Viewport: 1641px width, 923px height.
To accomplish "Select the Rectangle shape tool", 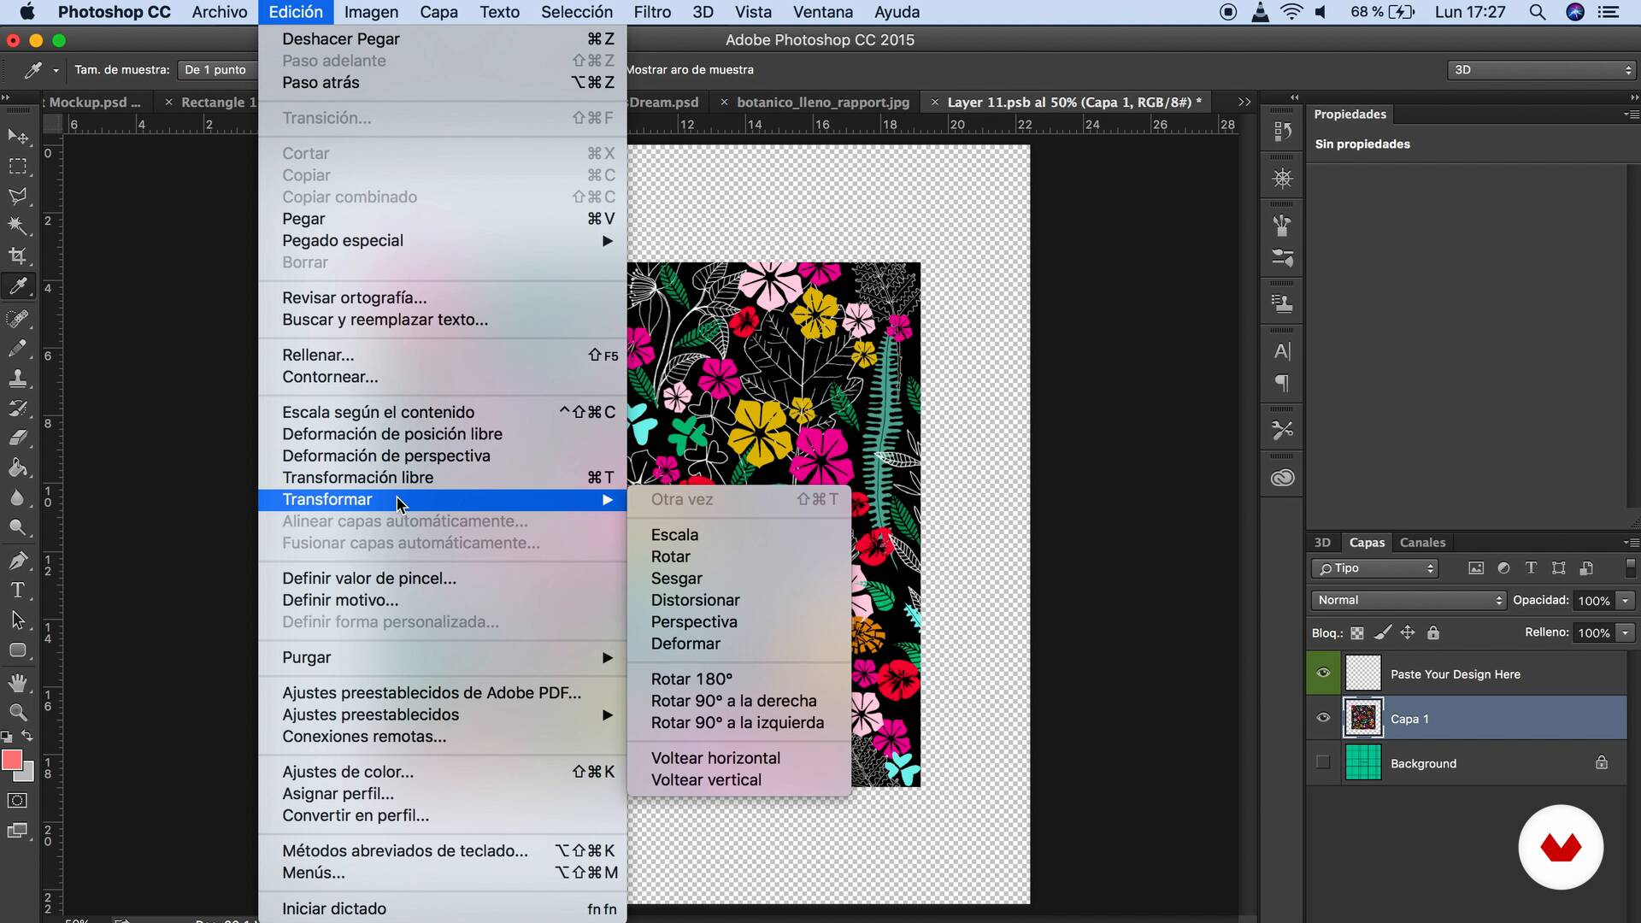I will coord(18,650).
